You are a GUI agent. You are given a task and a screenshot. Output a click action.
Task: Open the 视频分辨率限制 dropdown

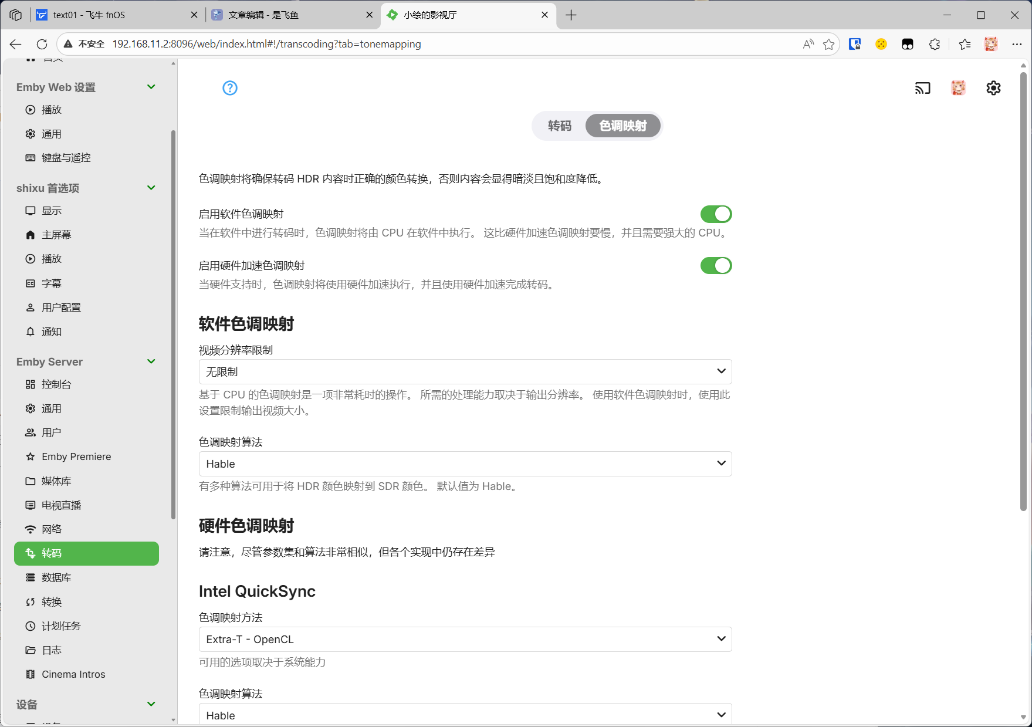point(465,371)
